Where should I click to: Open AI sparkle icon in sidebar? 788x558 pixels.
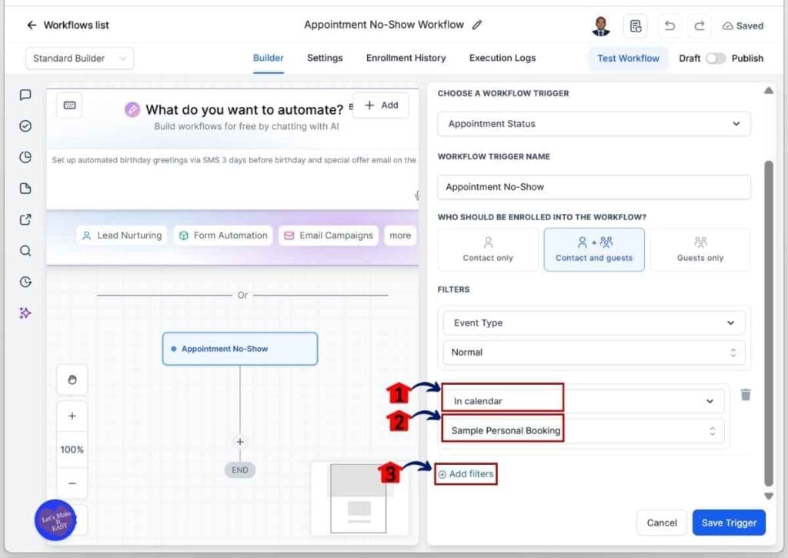tap(25, 313)
